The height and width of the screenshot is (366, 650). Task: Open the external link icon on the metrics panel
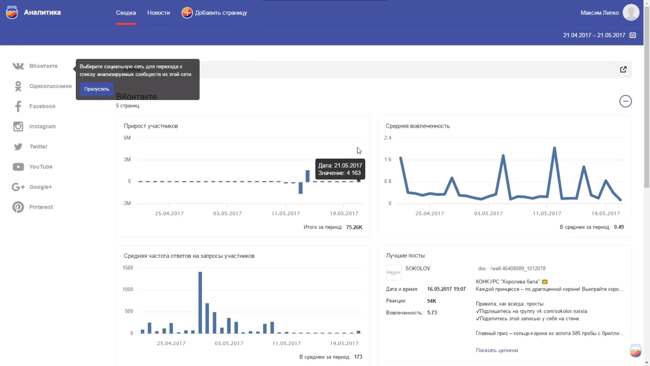tap(623, 69)
